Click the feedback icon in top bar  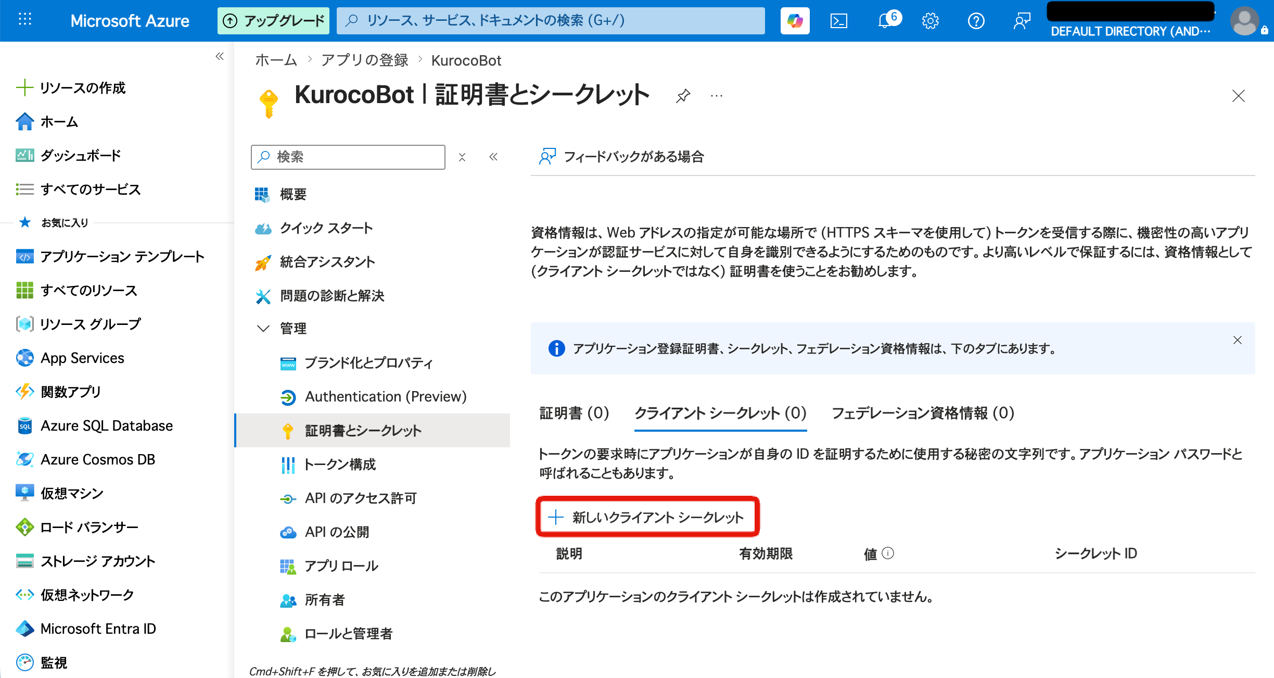1022,21
